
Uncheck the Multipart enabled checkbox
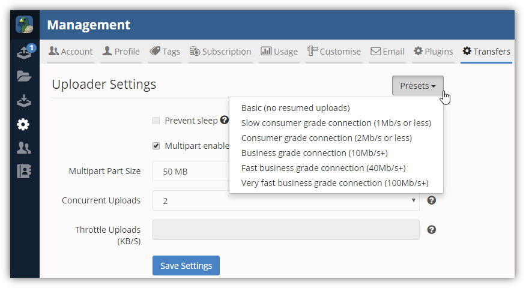click(156, 146)
